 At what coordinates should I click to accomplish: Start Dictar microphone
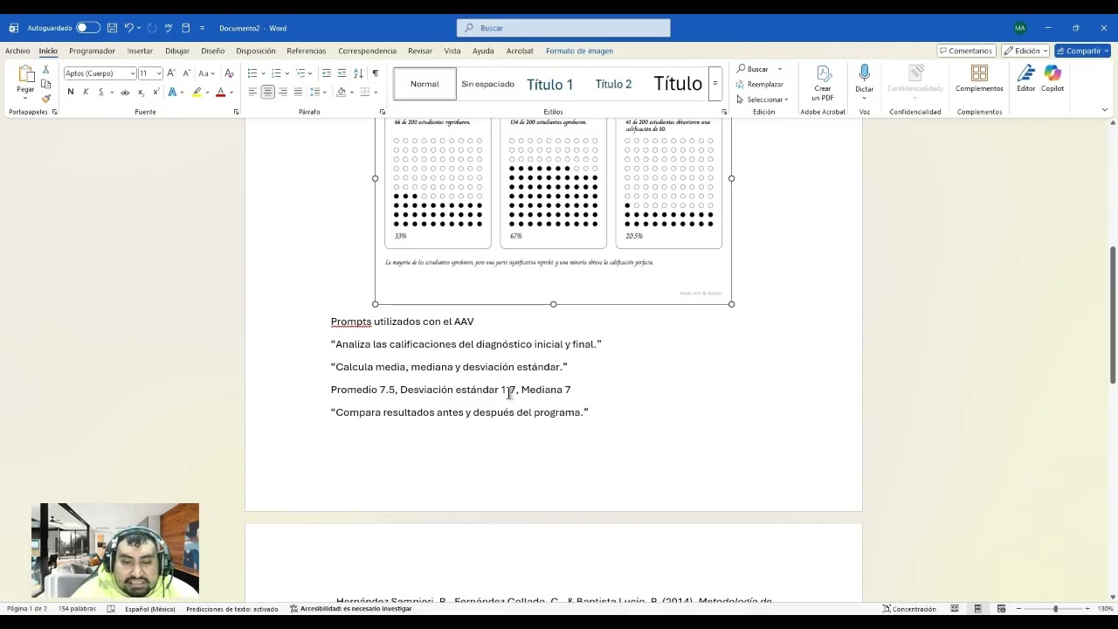(x=864, y=79)
